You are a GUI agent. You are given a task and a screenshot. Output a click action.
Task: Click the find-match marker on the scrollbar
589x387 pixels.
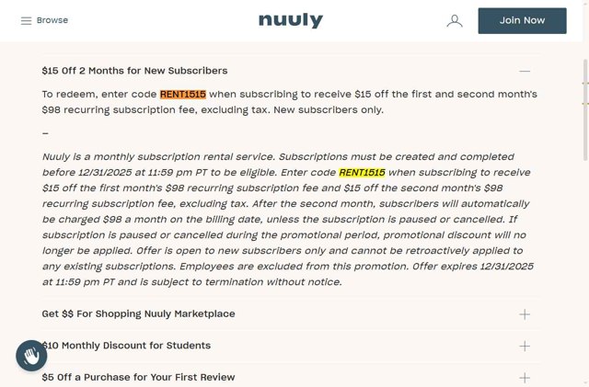[585, 83]
